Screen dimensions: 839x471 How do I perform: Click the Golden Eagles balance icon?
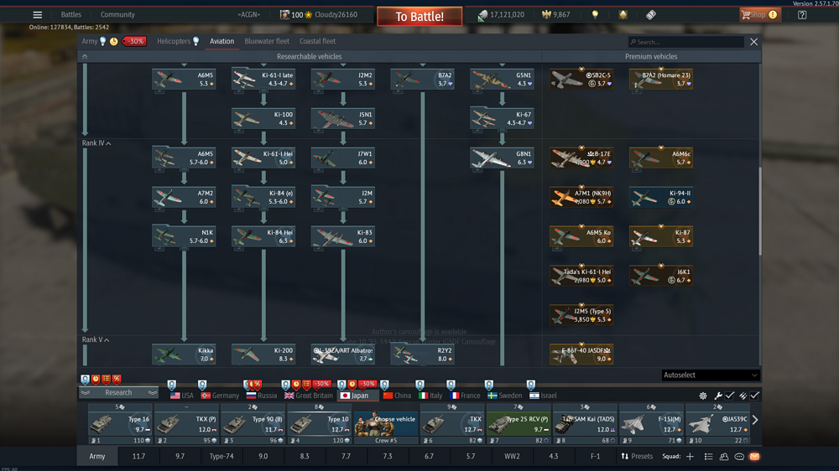[x=546, y=15]
